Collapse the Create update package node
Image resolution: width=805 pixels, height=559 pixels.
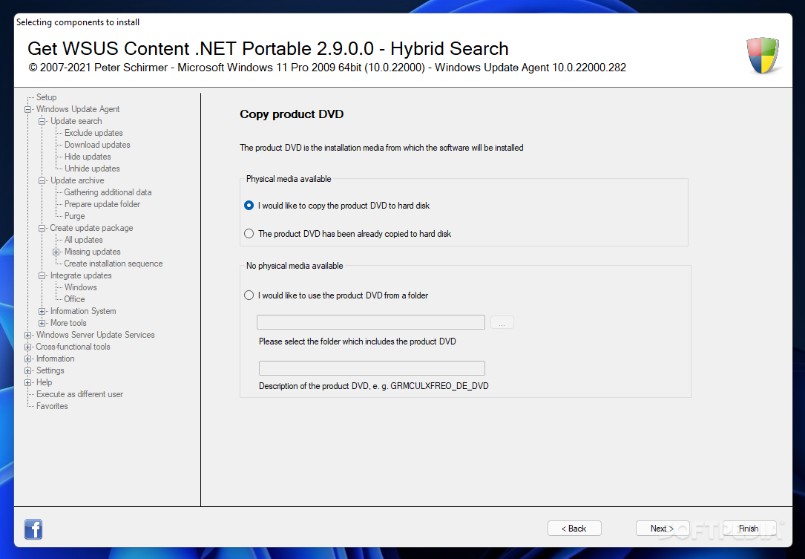tap(42, 228)
